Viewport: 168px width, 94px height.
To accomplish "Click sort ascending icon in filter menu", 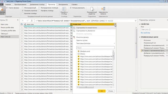I will coord(74,28).
